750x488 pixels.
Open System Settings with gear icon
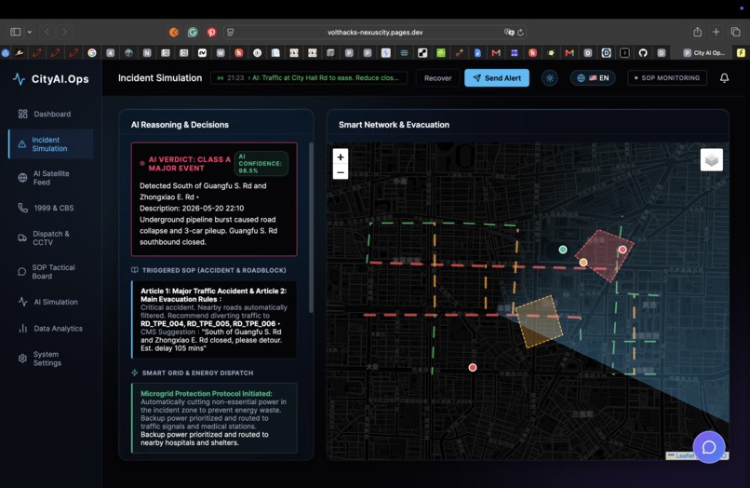click(50, 359)
